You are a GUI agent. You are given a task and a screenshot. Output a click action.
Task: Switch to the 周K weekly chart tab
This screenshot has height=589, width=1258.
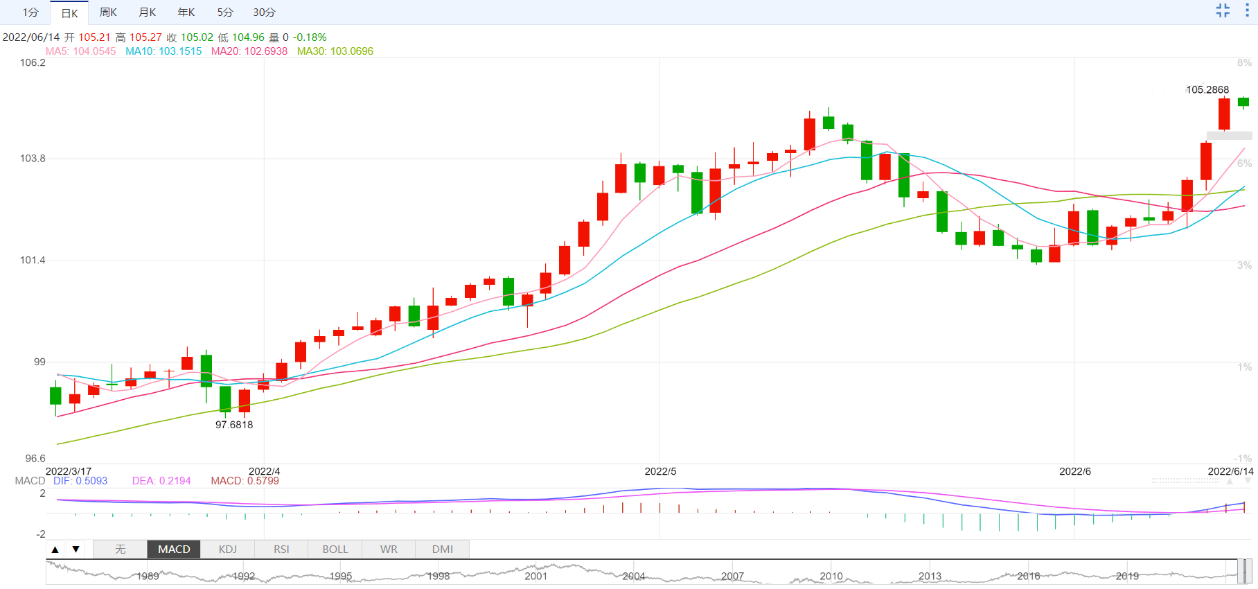[108, 12]
